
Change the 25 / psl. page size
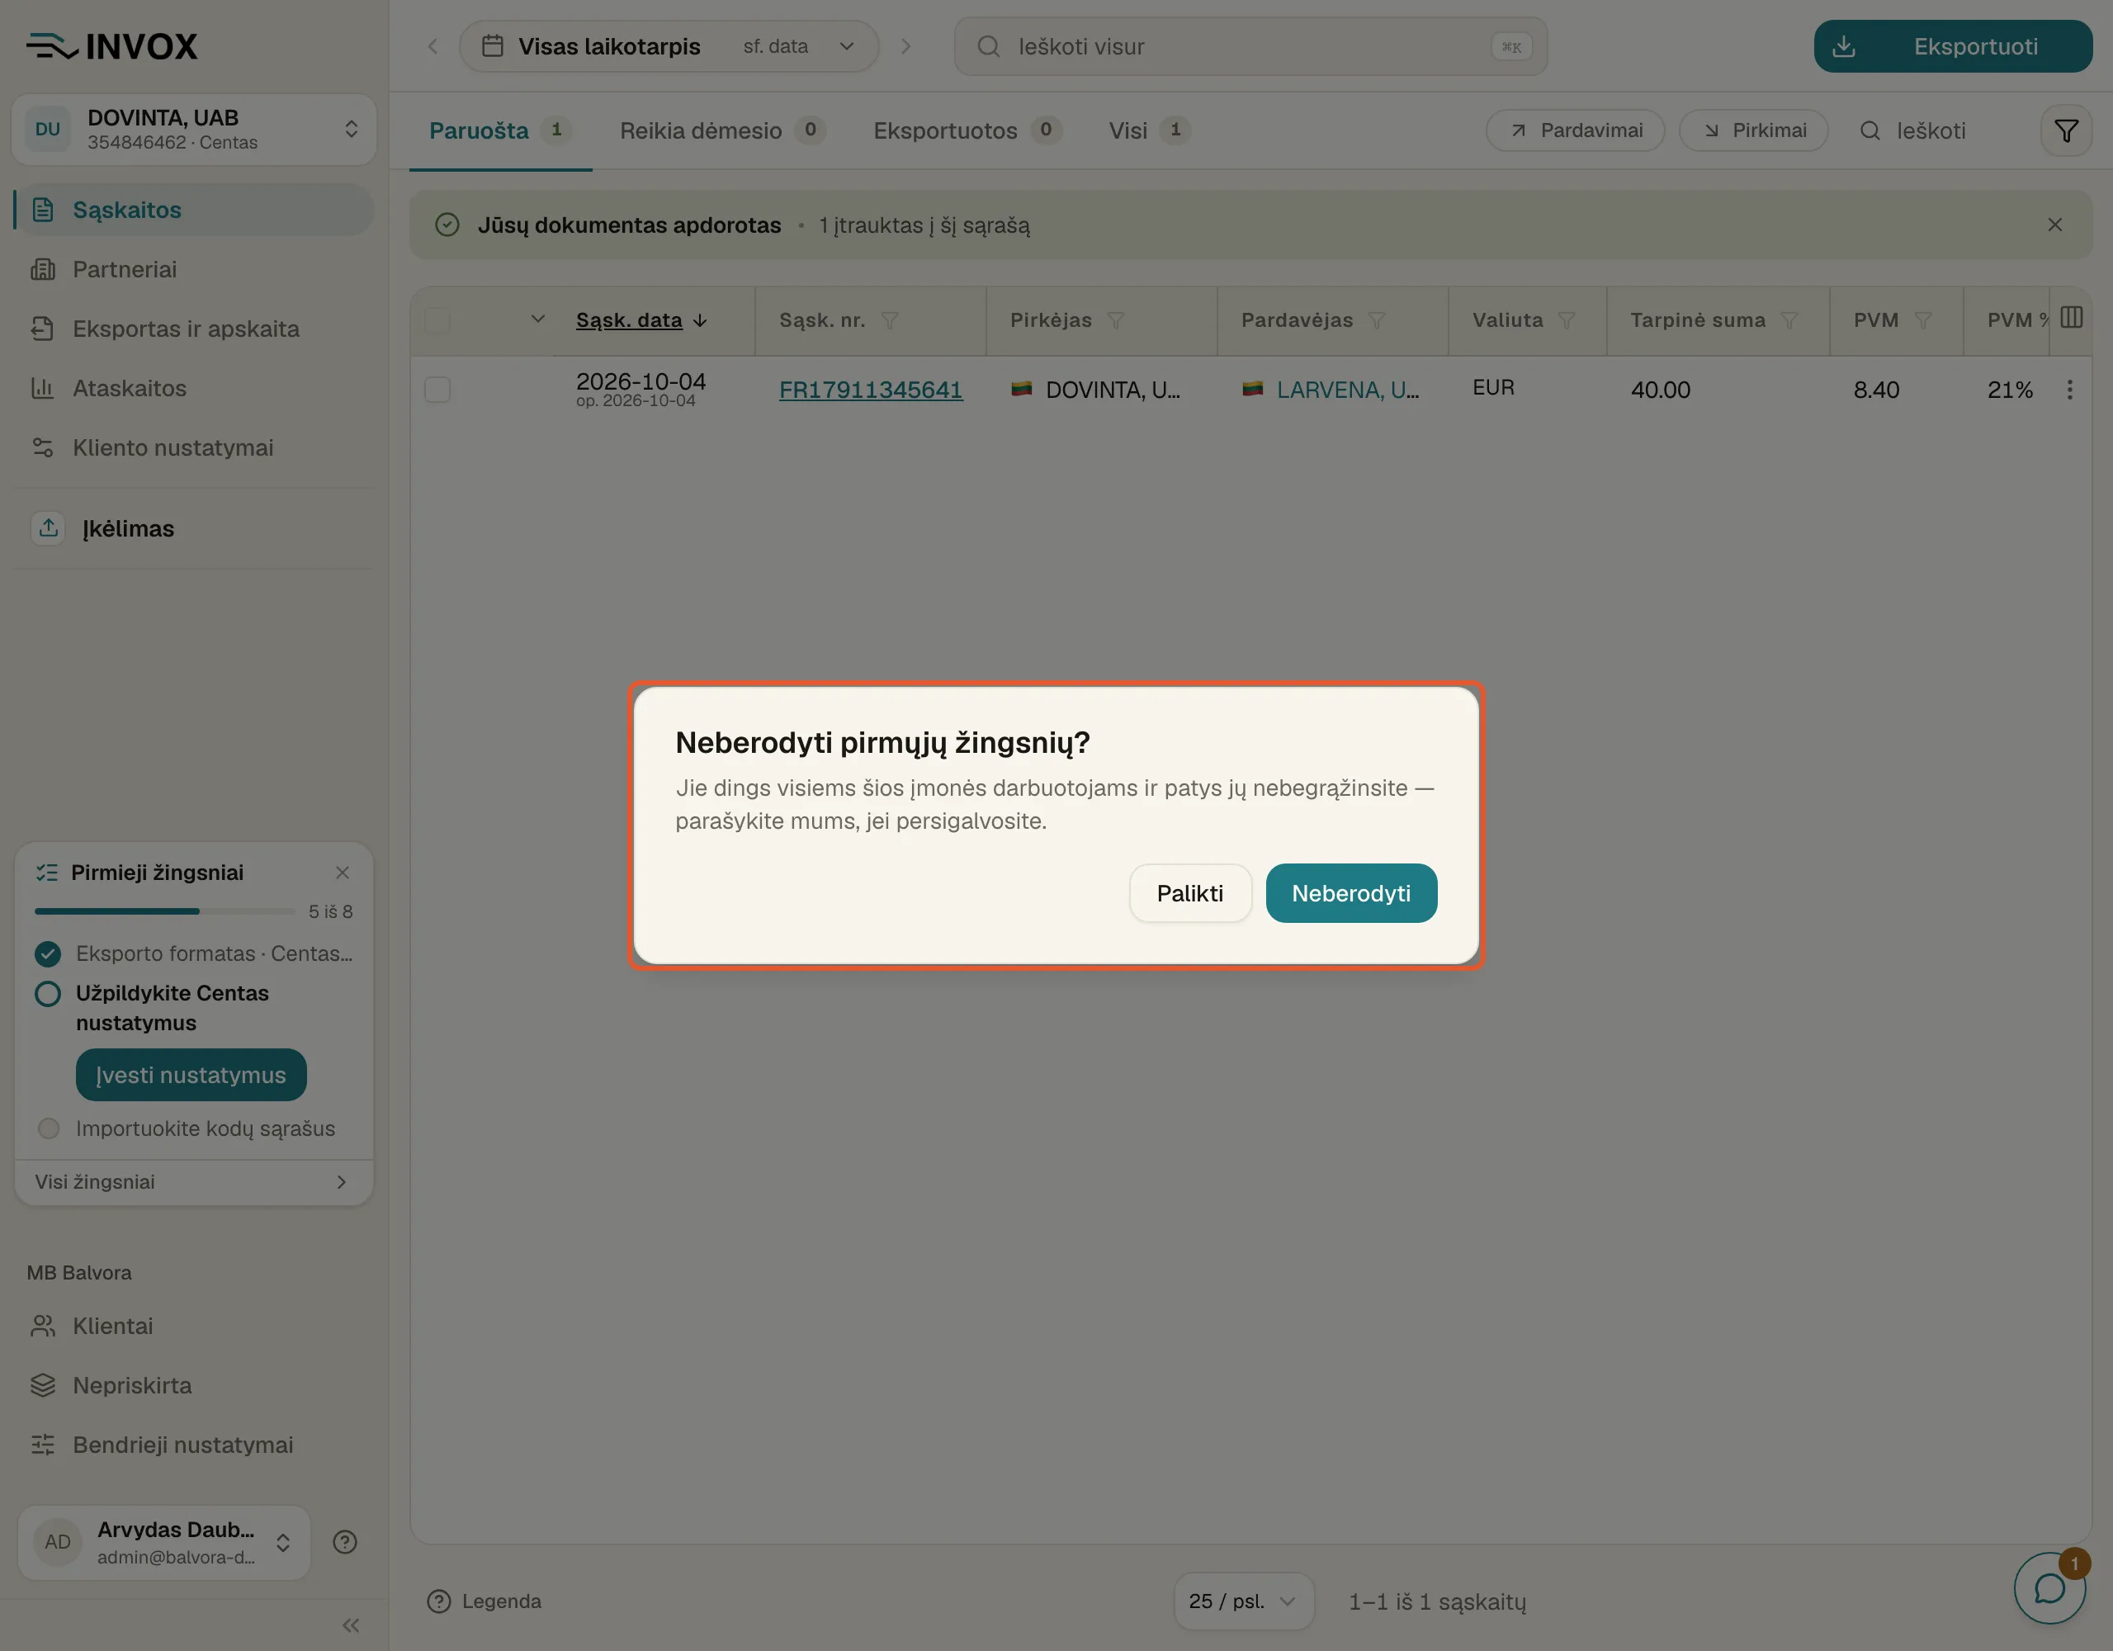coord(1242,1601)
